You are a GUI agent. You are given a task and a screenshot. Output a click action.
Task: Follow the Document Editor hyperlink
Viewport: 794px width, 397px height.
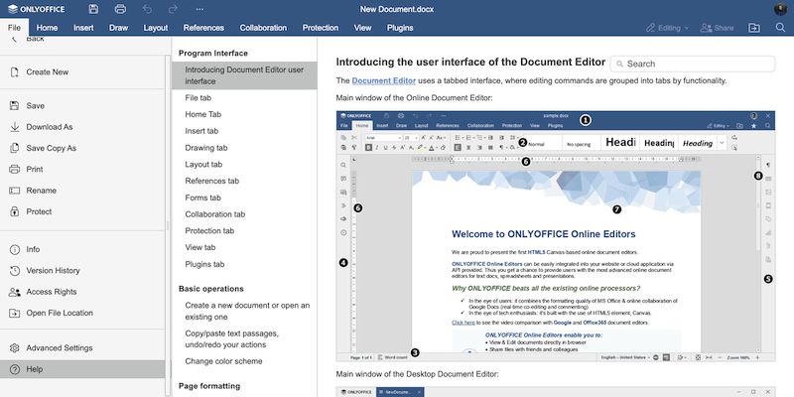385,80
